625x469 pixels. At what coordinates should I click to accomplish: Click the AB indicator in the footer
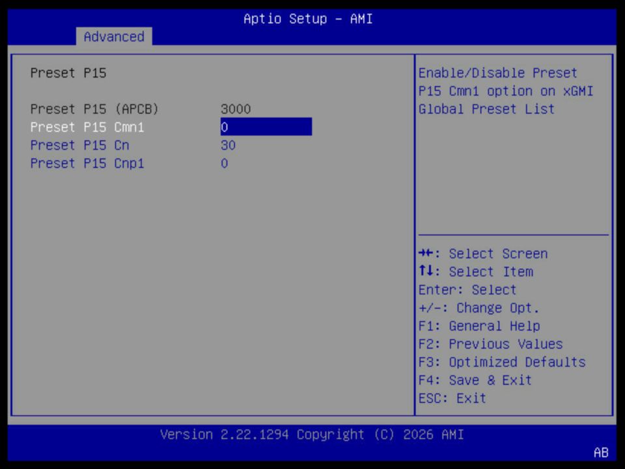click(601, 453)
